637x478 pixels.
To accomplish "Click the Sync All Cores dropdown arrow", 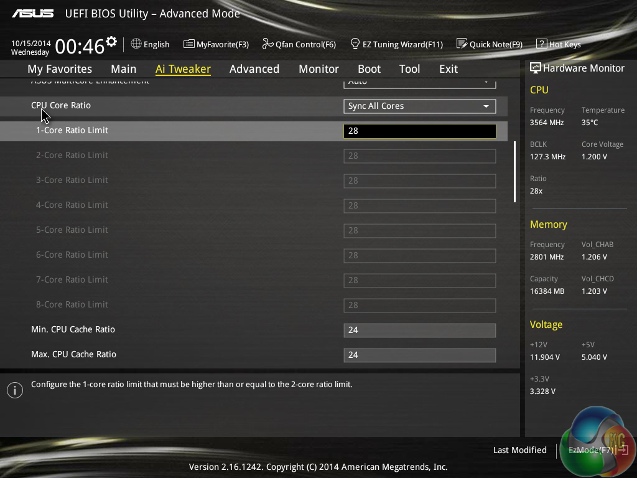I will click(486, 106).
